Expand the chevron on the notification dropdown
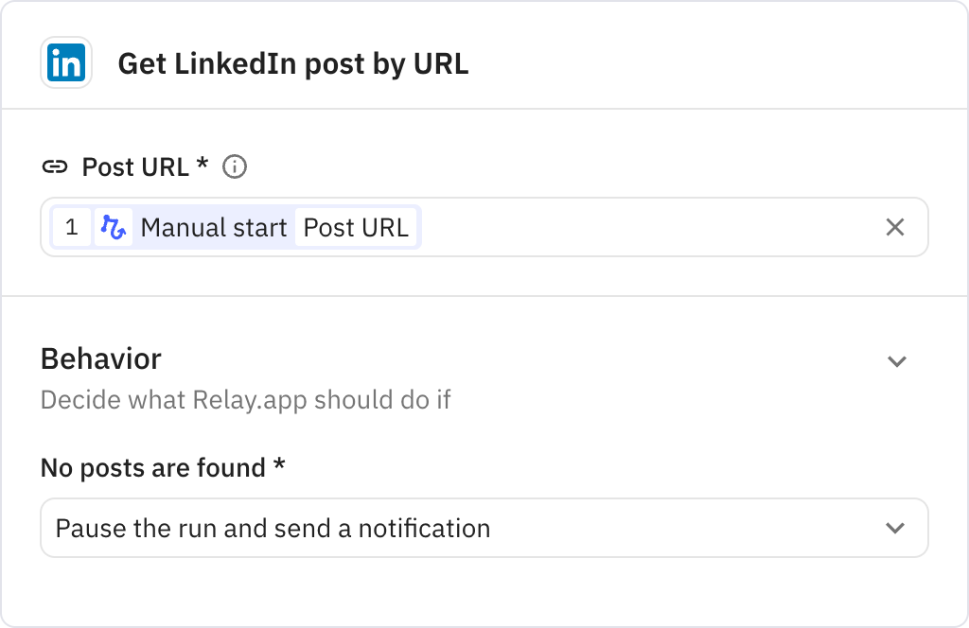Screen dimensions: 969x628 [x=893, y=528]
